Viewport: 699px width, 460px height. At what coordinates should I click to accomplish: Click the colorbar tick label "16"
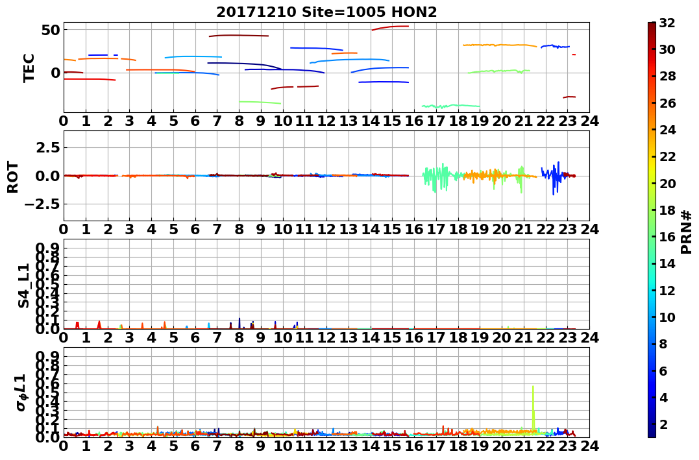point(667,237)
